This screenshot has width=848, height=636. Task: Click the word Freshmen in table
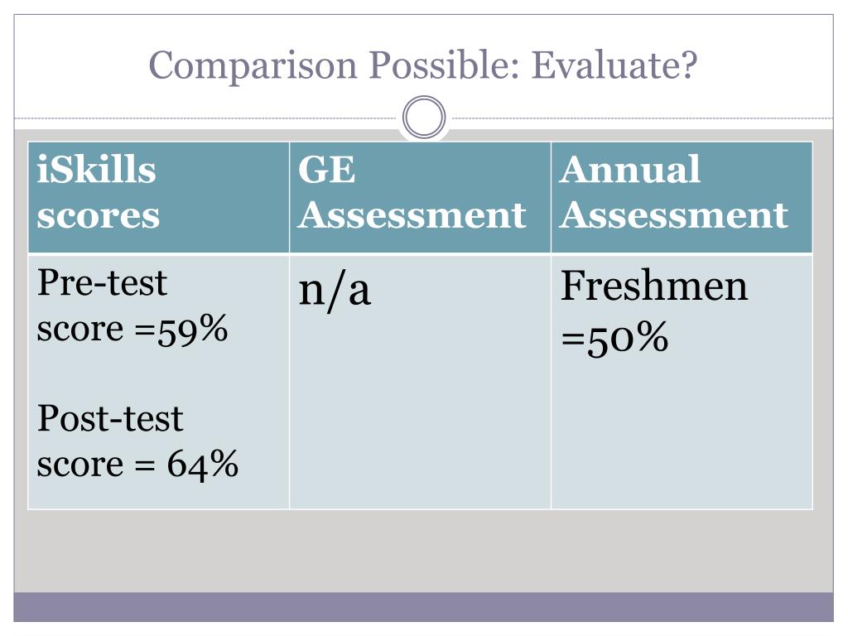coord(654,286)
